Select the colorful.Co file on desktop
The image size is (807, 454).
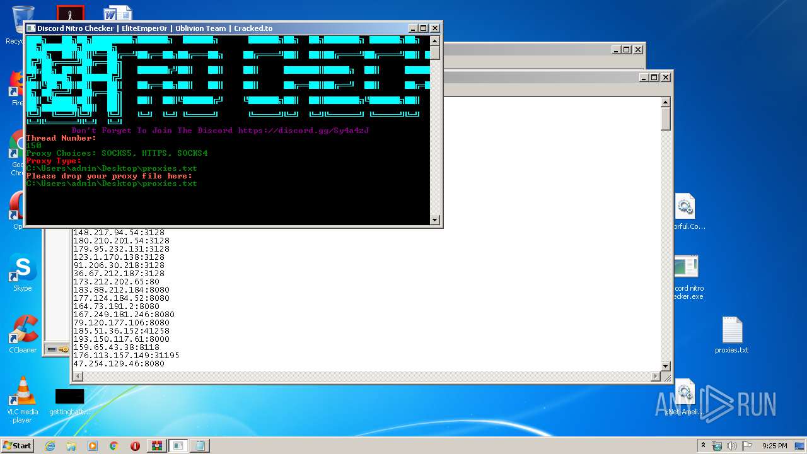pyautogui.click(x=686, y=212)
